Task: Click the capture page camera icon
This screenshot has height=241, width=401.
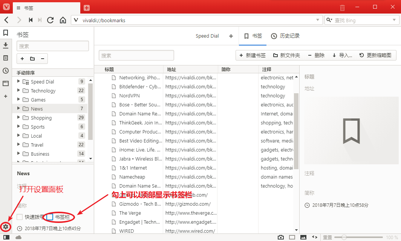Action: click(x=280, y=237)
